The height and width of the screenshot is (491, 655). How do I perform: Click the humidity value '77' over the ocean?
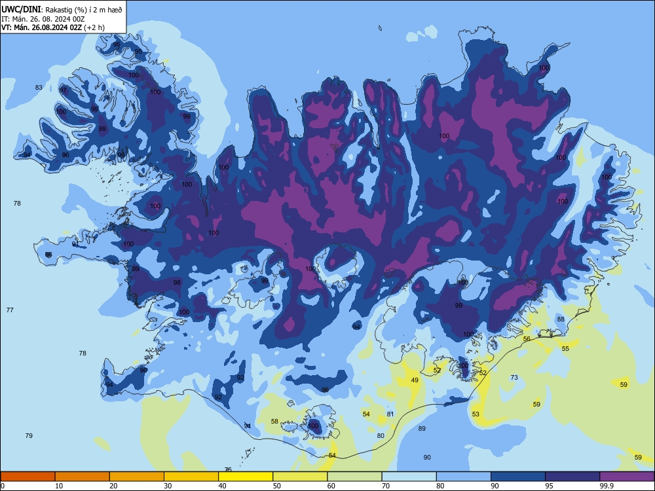[10, 310]
